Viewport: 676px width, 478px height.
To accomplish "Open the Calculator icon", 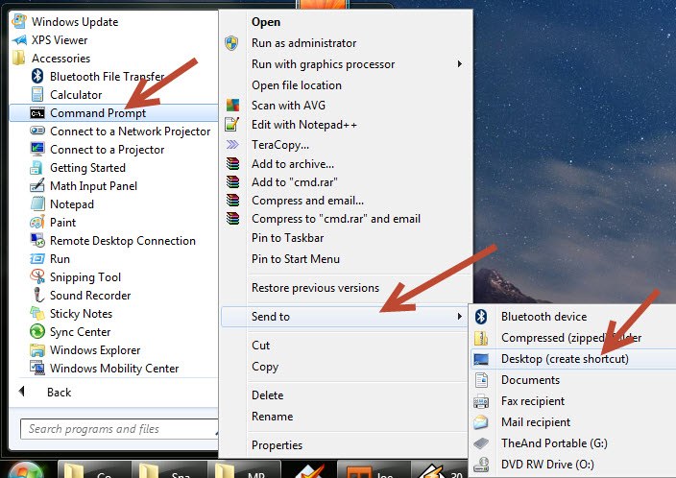I will click(37, 94).
